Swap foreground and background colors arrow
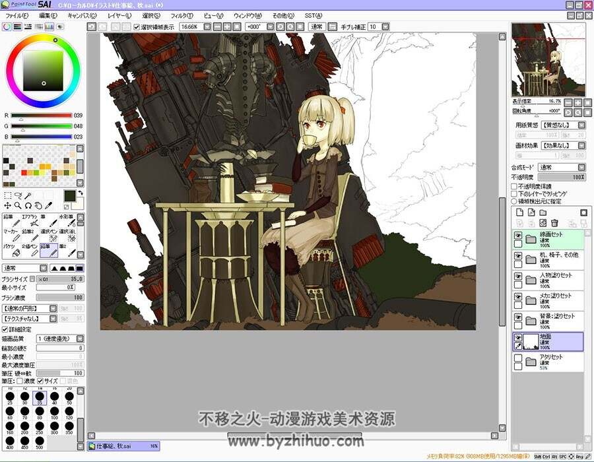594x462 pixels. 81,193
